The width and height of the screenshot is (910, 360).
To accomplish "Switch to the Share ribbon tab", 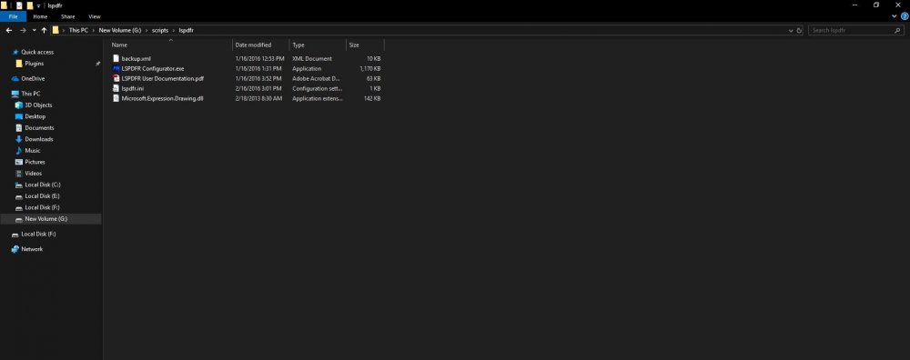I will pos(68,16).
